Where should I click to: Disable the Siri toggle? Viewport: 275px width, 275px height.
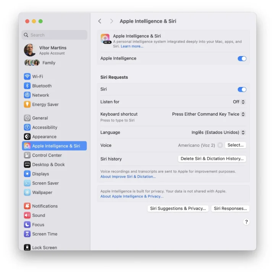242,89
